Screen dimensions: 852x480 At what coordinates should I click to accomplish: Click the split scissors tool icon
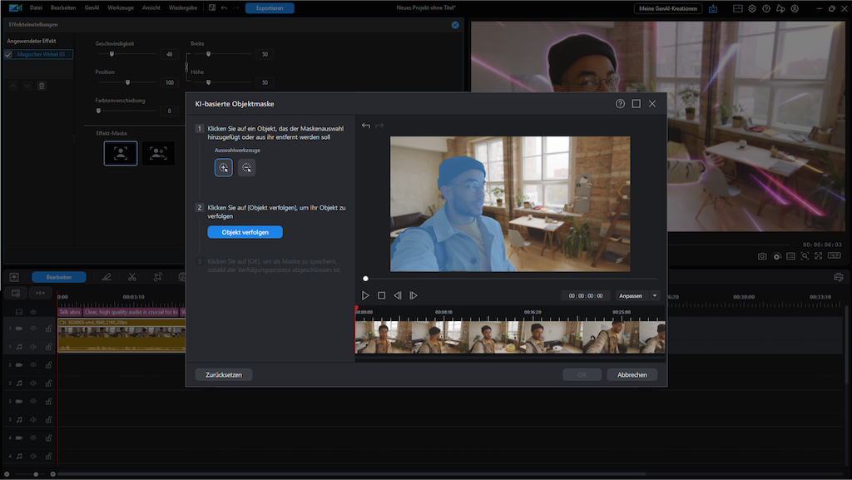131,277
